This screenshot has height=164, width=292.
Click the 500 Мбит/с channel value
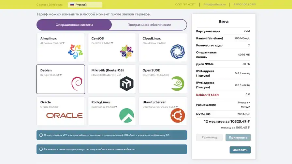[x=242, y=38]
